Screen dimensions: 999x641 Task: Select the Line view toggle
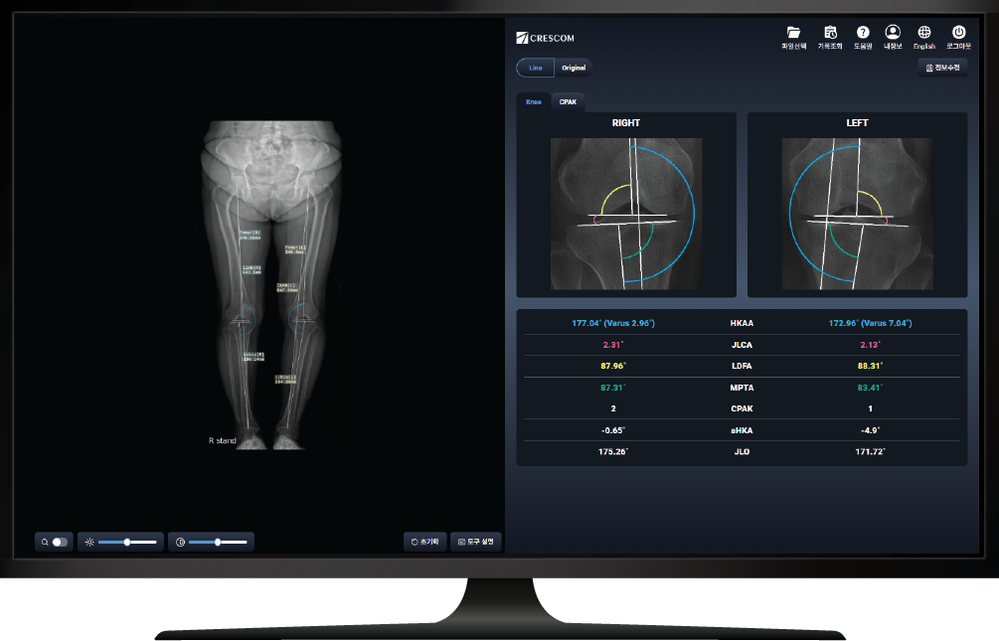(535, 68)
